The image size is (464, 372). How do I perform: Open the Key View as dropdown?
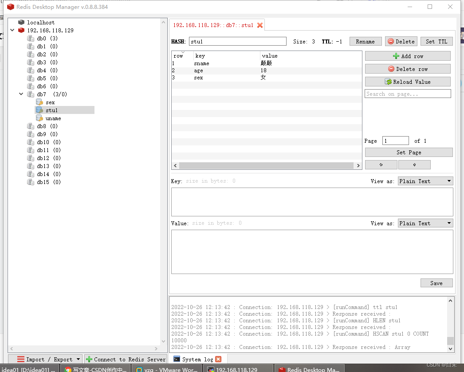tap(425, 181)
